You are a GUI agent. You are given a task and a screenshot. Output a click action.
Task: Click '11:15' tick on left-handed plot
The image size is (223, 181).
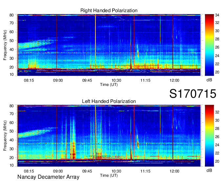(x=145, y=171)
